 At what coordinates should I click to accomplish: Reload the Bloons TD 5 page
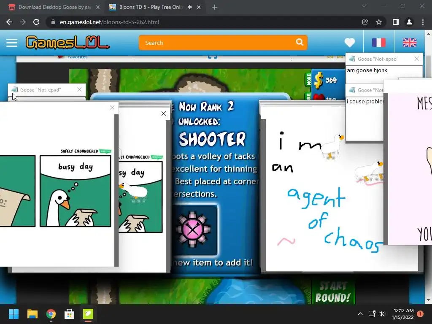tap(36, 22)
